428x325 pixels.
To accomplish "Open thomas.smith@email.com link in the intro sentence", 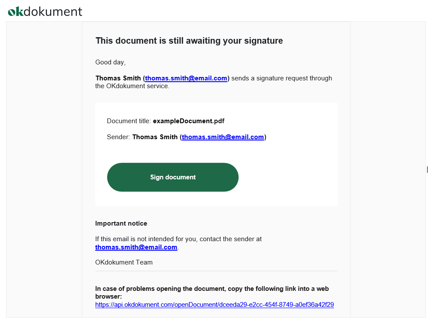I will (x=186, y=78).
